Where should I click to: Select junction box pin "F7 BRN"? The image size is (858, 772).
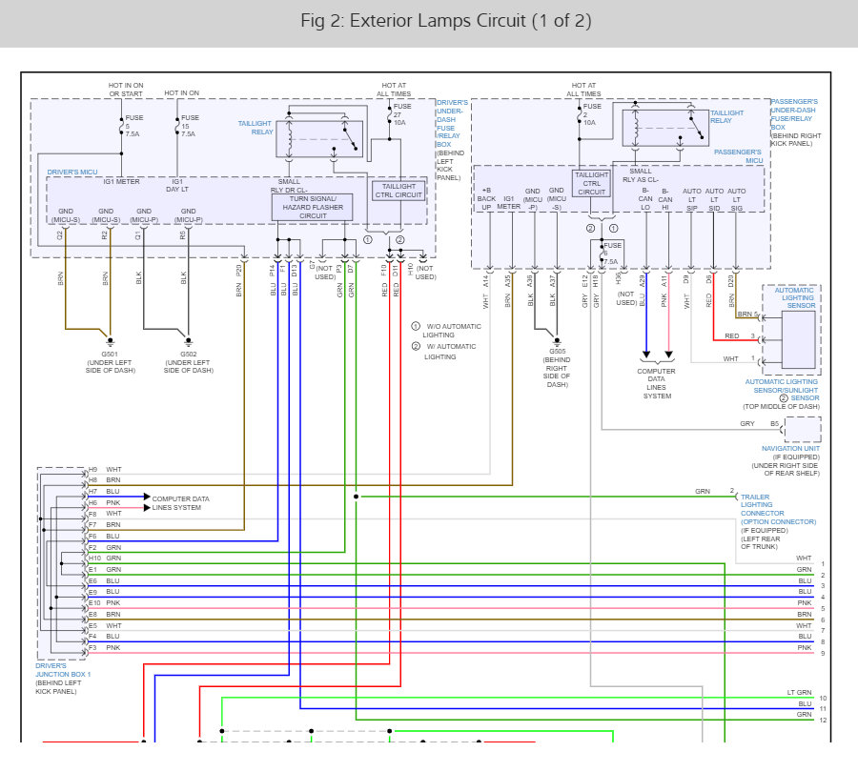pyautogui.click(x=105, y=525)
